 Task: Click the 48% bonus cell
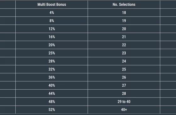52,102
